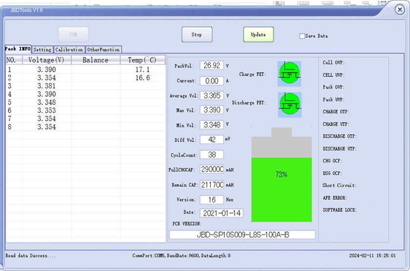Click the Average Vol field 3.365
The height and width of the screenshot is (271, 410).
(212, 96)
